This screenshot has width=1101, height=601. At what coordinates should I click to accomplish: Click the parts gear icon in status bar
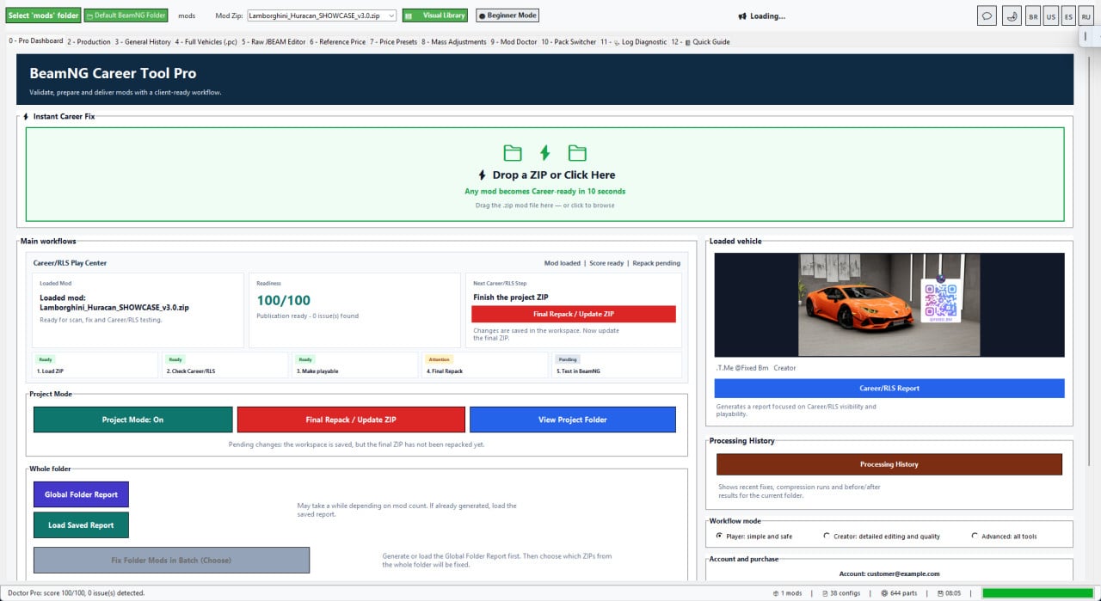(885, 593)
